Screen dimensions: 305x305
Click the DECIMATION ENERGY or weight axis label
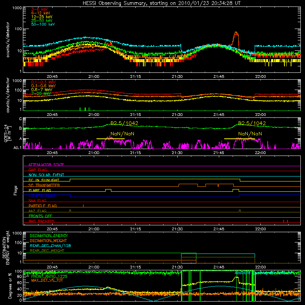[x=6, y=247]
